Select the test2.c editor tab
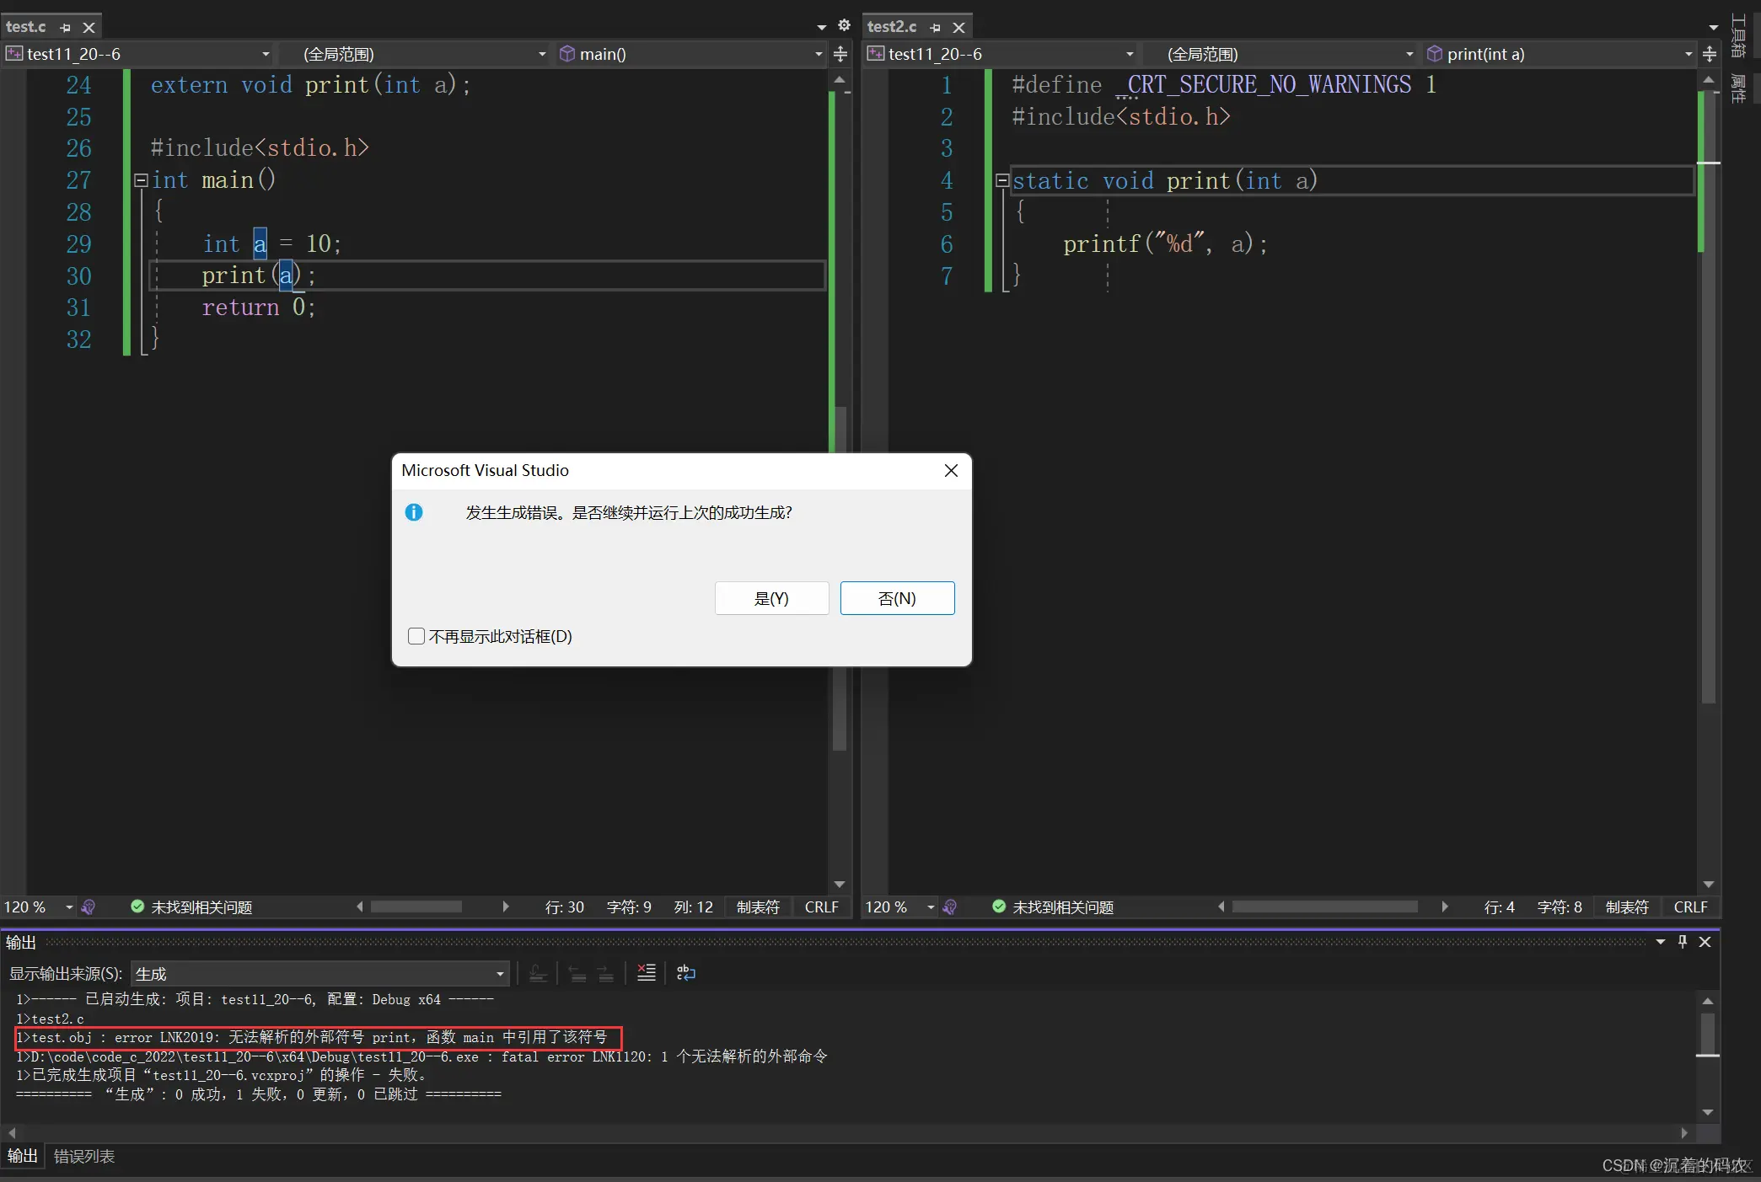1761x1182 pixels. click(x=891, y=27)
